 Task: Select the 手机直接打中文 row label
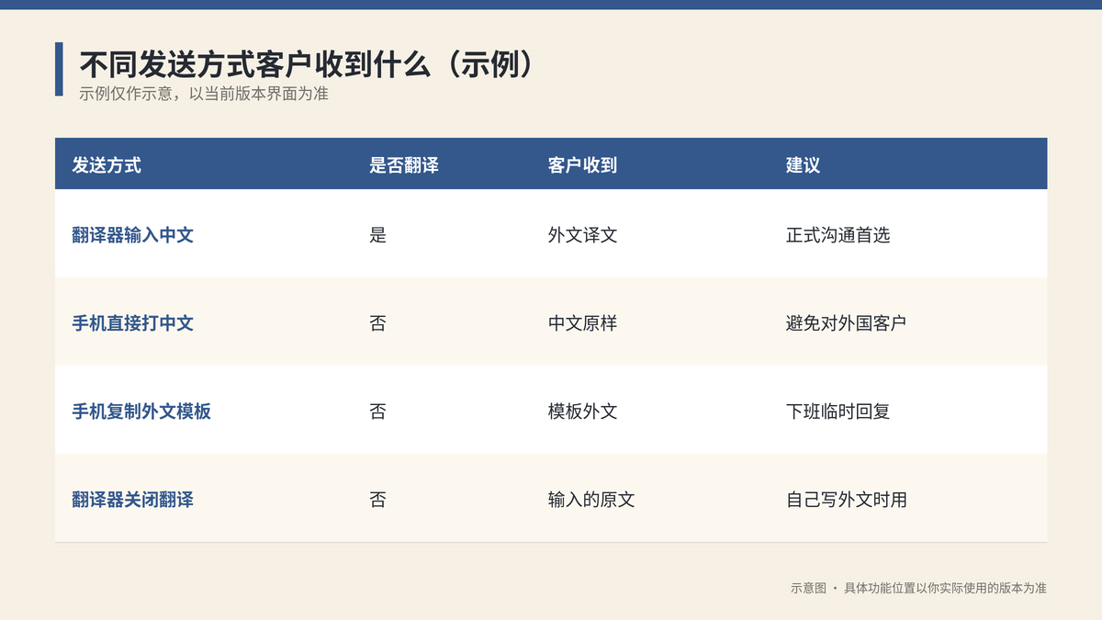coord(133,323)
